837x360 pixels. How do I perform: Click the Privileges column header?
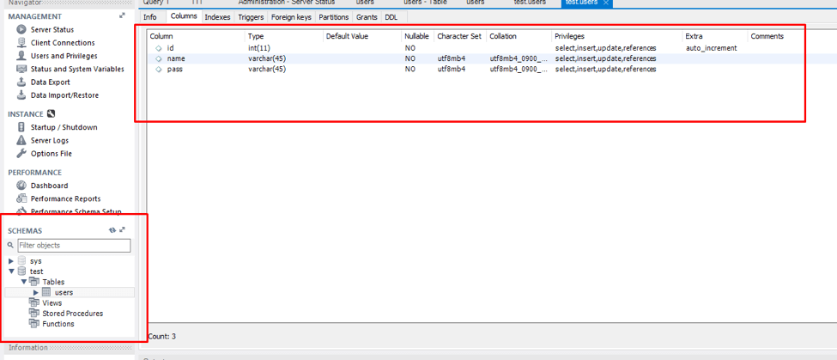pos(569,36)
